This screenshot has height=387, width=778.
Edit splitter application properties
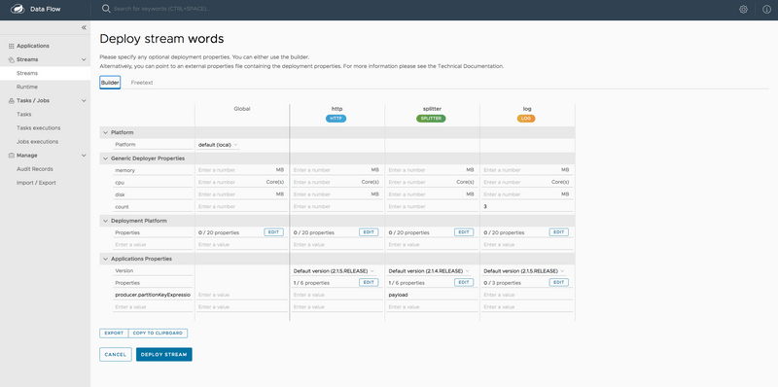[464, 282]
